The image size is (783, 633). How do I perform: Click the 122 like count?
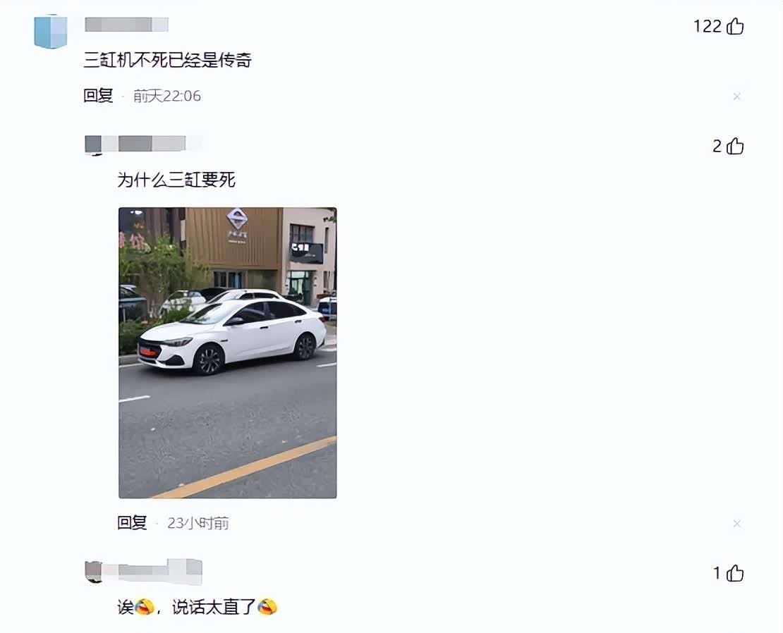coord(708,26)
